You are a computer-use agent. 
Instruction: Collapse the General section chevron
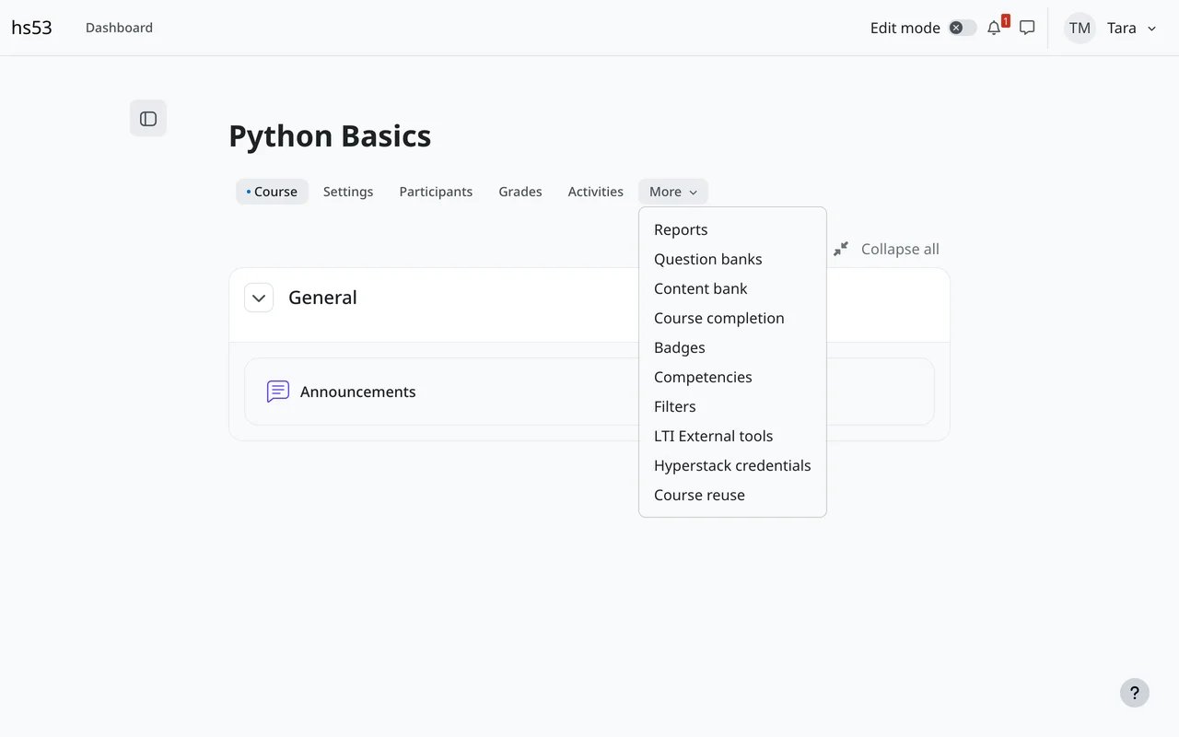(259, 298)
